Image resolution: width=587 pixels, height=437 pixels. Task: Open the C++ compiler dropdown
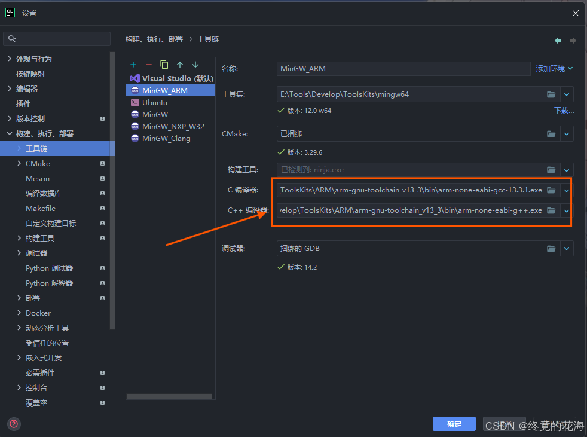567,210
